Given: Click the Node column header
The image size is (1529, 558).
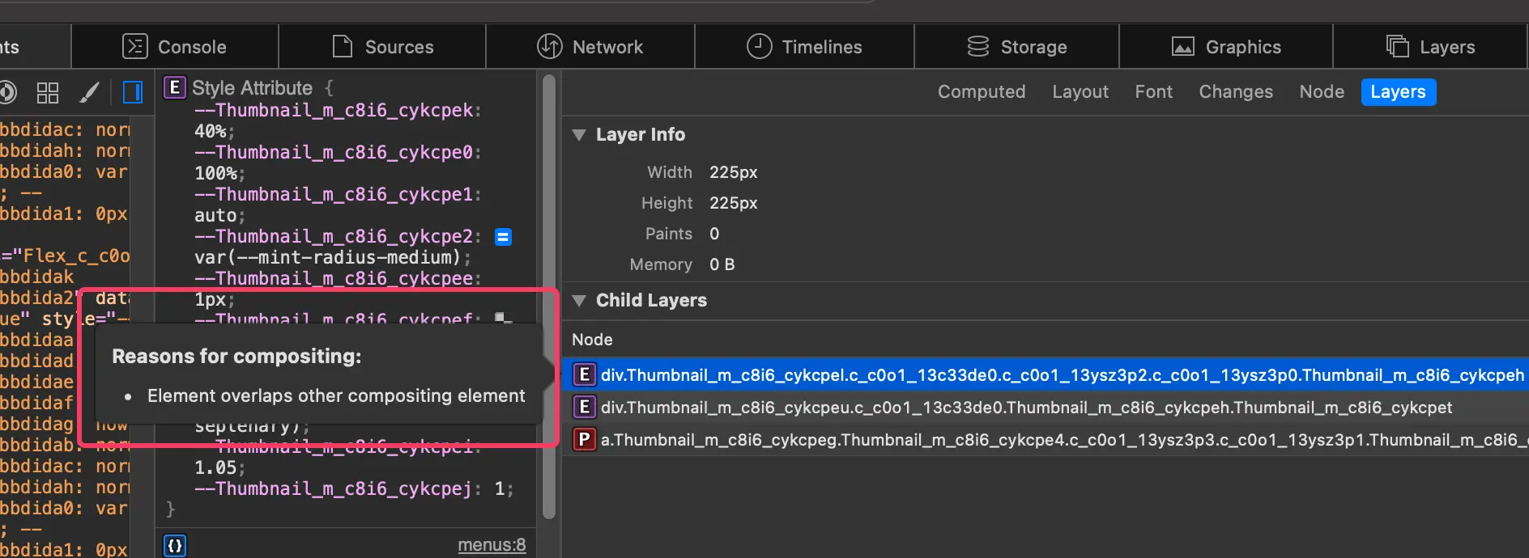Looking at the screenshot, I should pos(592,340).
